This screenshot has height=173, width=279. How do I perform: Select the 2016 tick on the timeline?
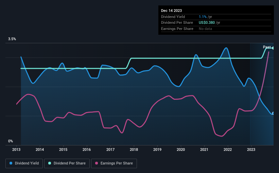(87, 150)
